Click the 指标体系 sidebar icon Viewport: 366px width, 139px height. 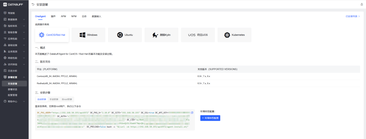[x=5, y=26]
